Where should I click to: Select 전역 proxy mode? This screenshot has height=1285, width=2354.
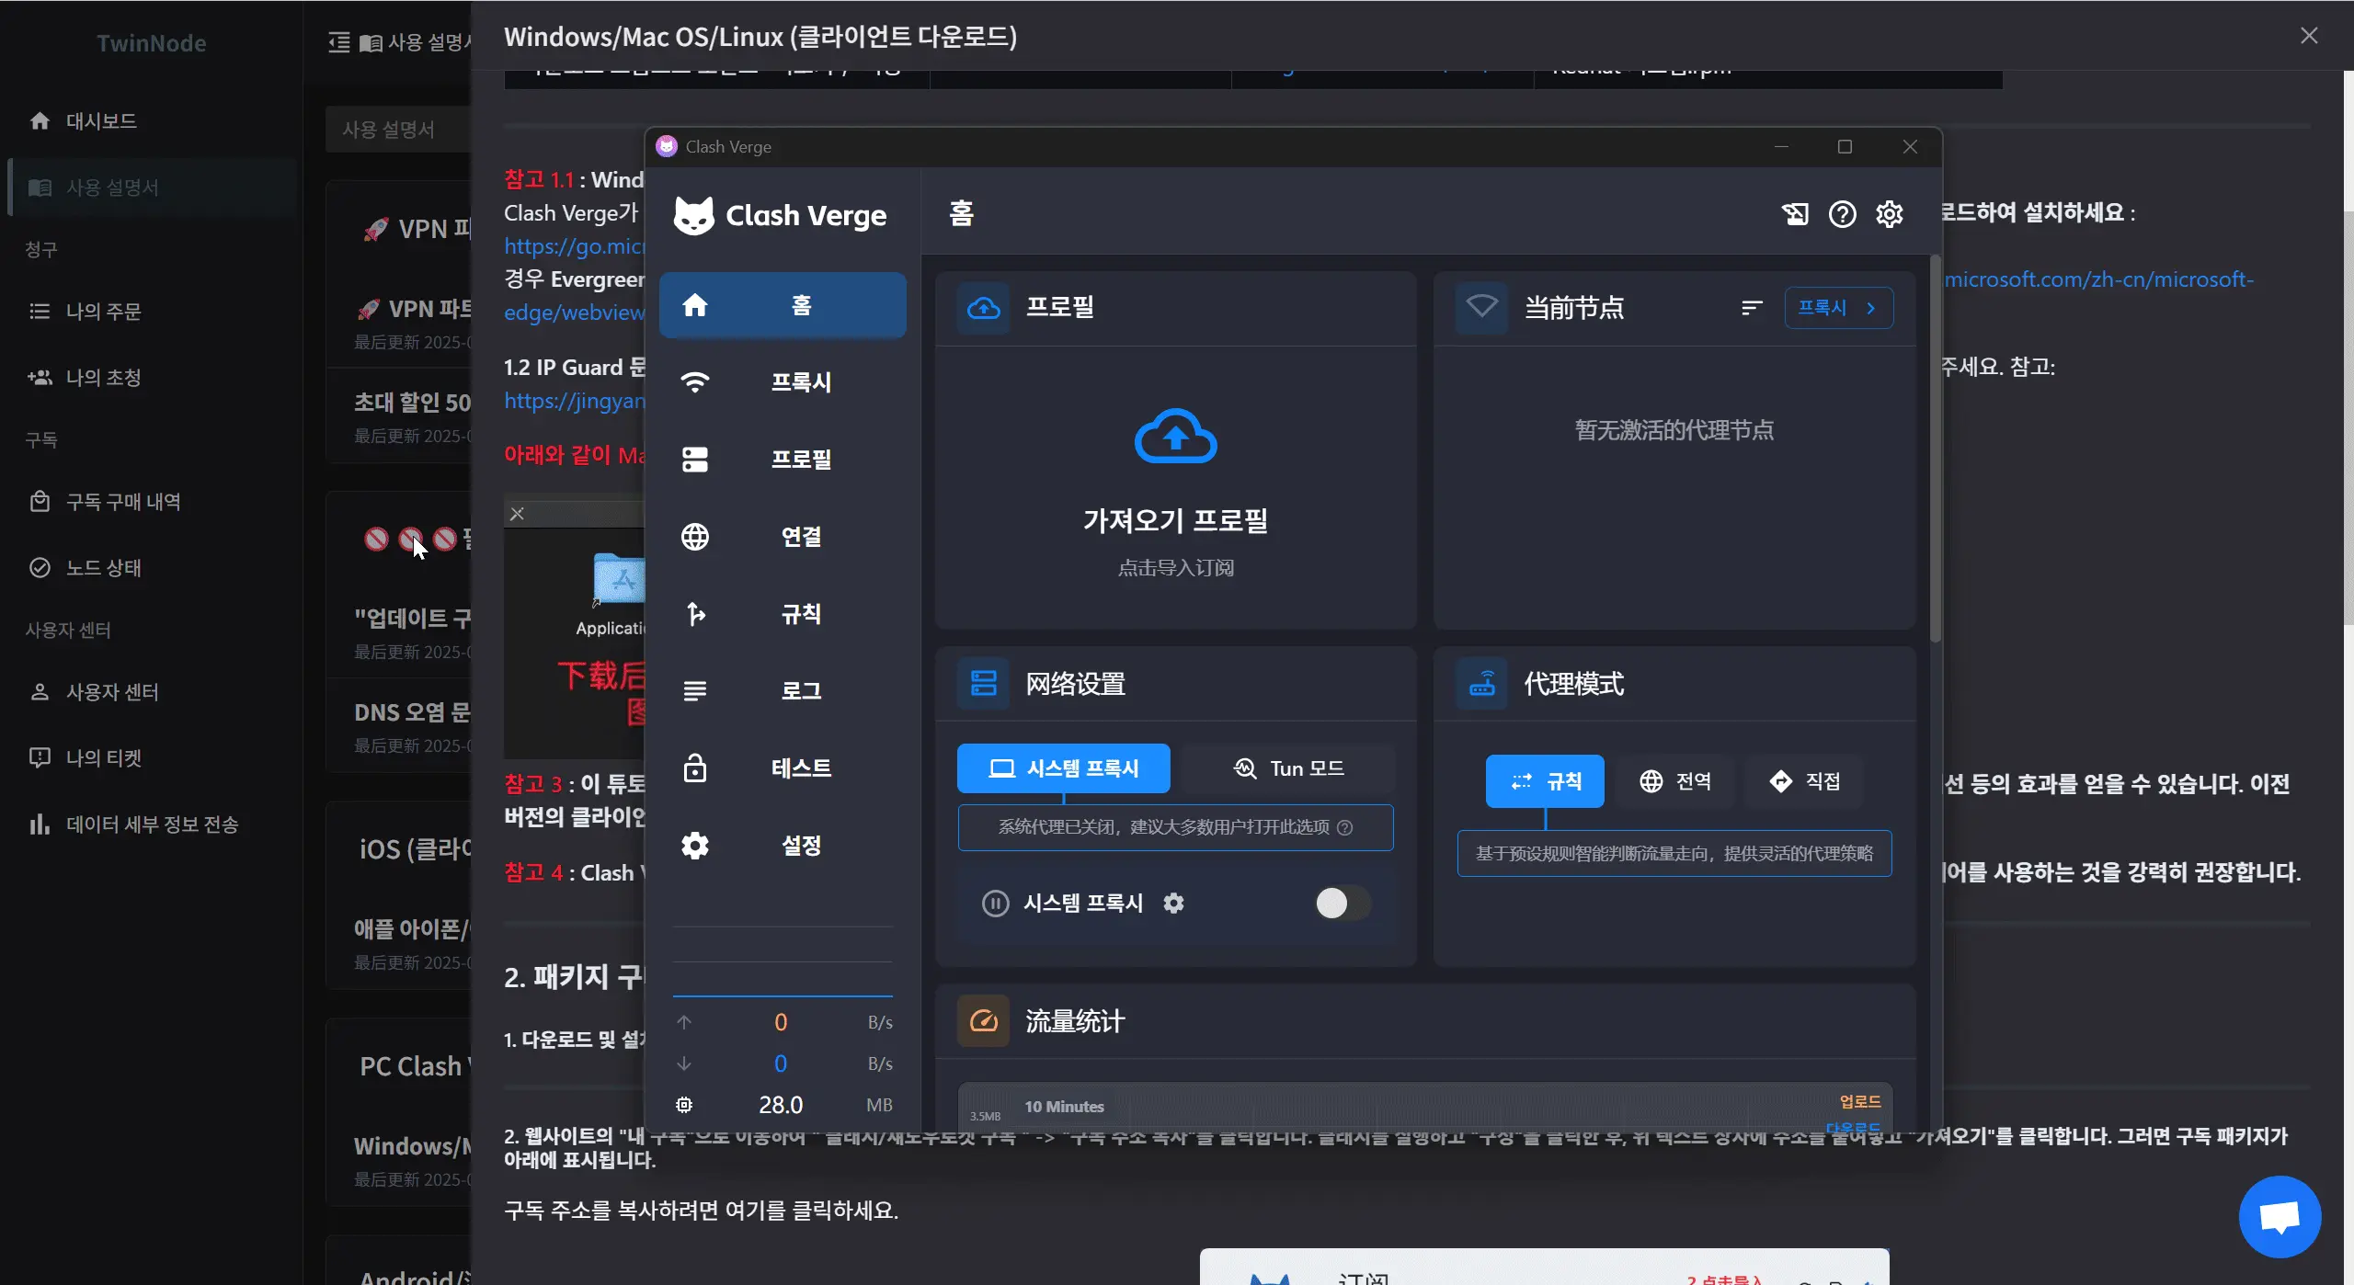[x=1674, y=780]
